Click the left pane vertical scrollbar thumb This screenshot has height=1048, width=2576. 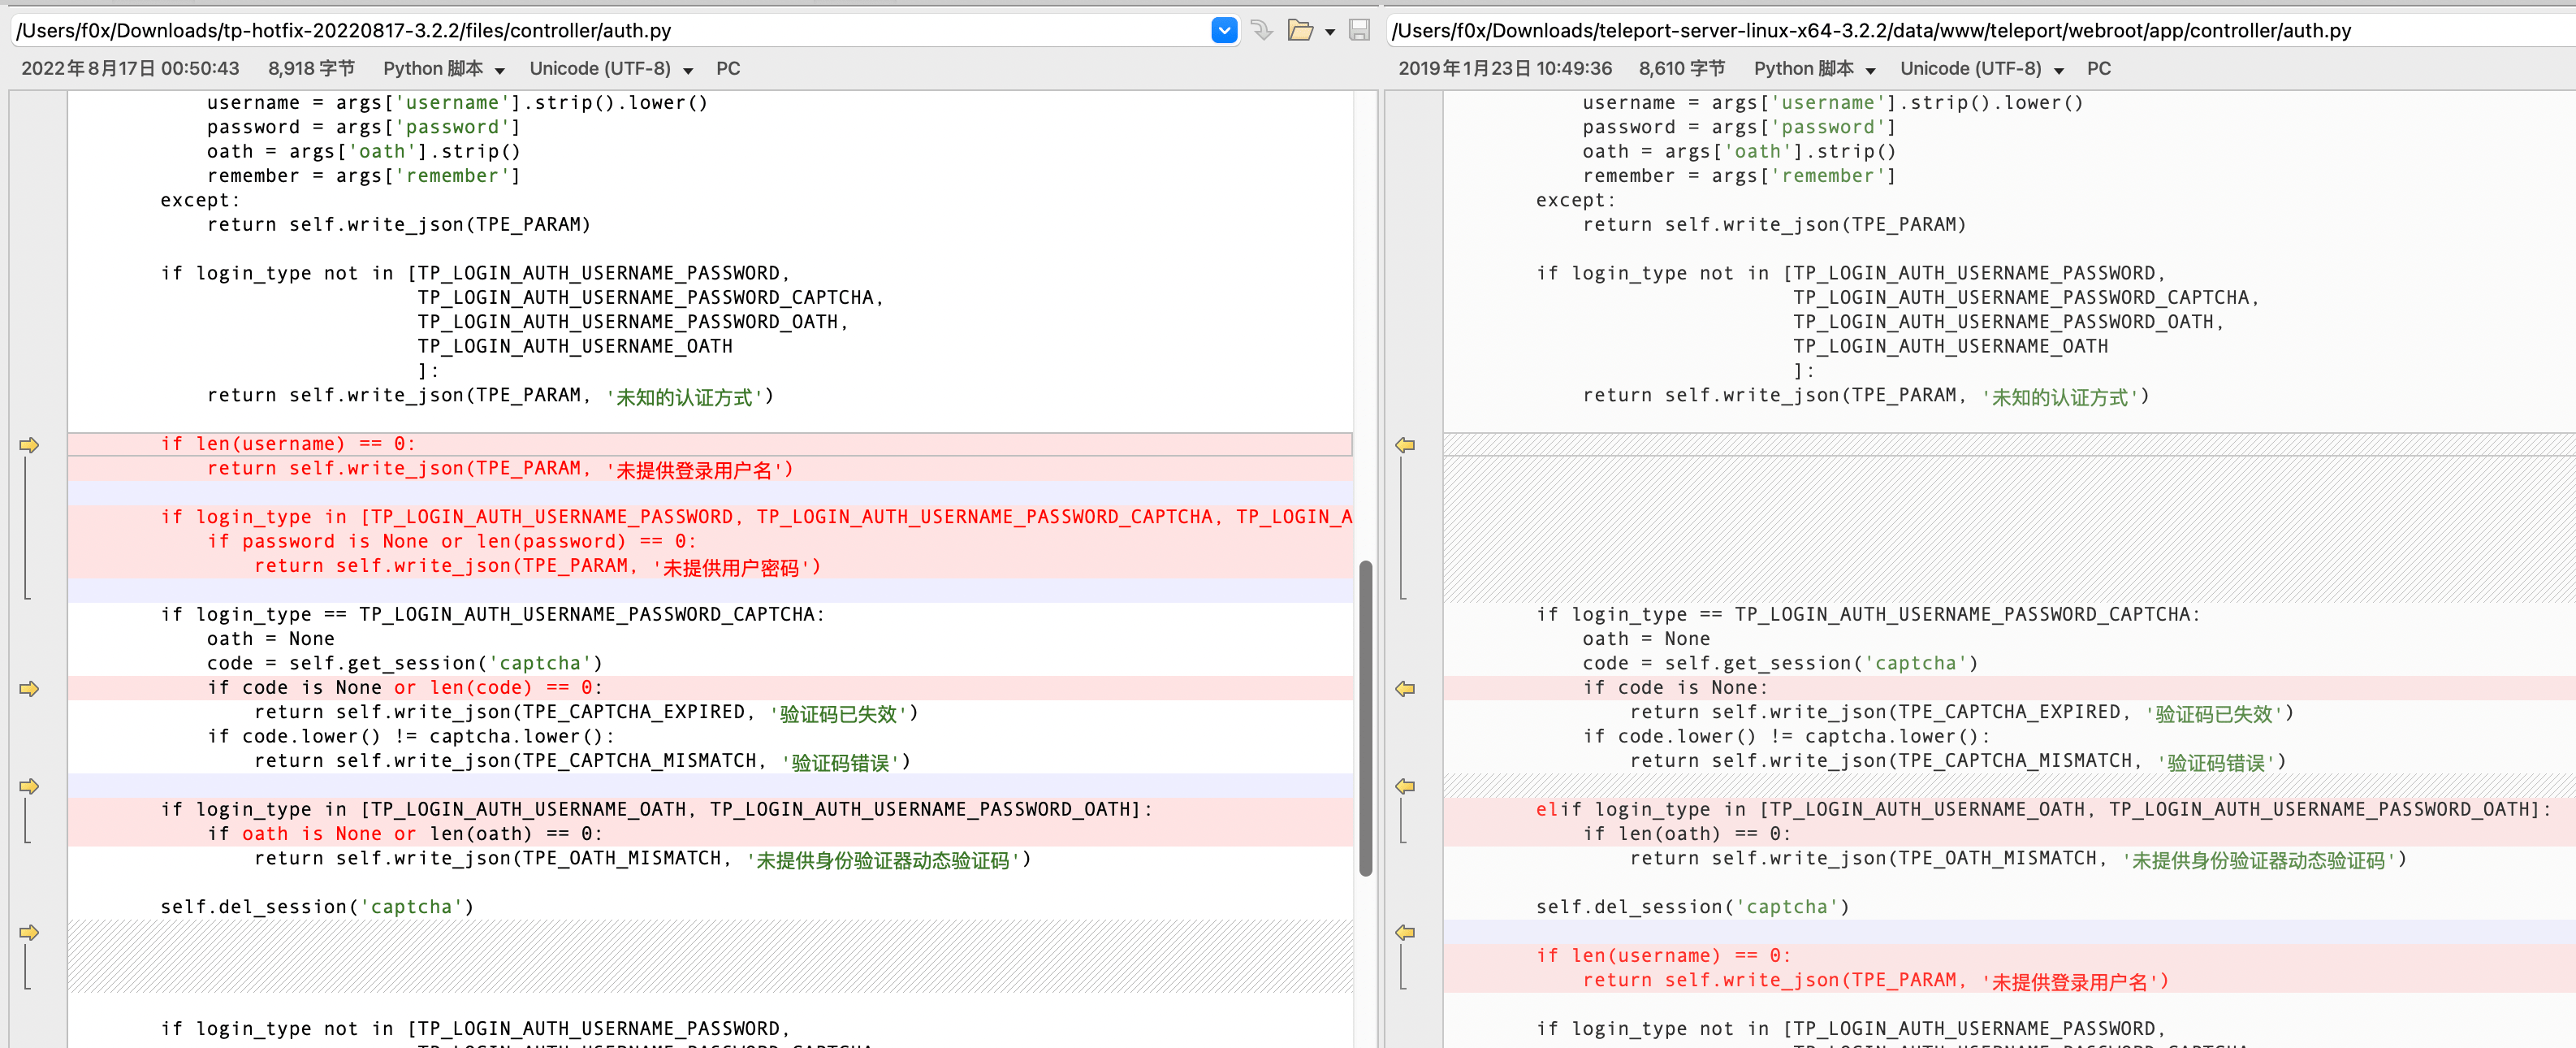(x=1365, y=717)
